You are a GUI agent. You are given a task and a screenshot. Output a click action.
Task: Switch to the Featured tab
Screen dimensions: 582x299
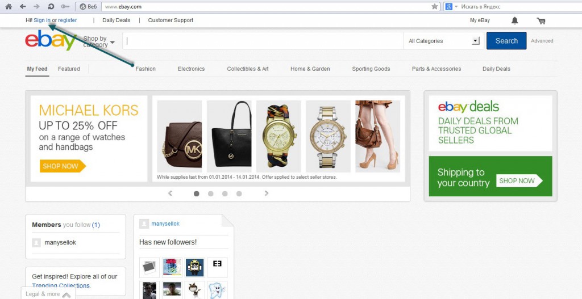coord(69,69)
